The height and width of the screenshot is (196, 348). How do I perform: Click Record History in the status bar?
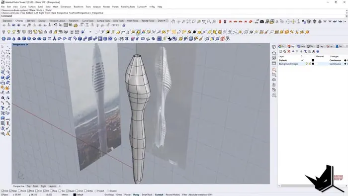[173, 195]
